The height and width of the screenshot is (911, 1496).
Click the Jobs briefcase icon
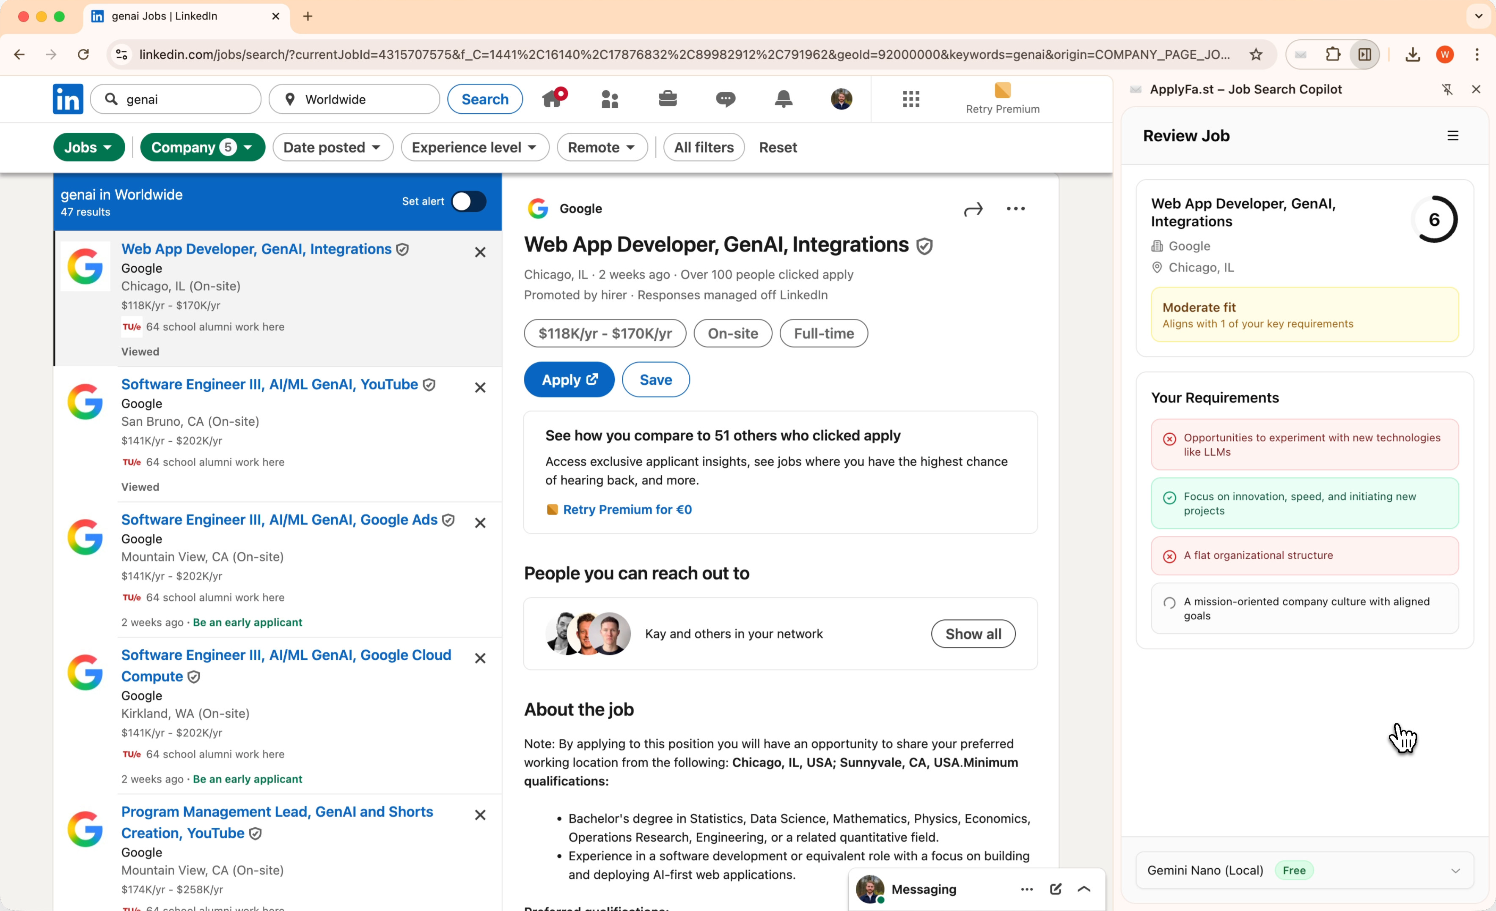tap(667, 98)
